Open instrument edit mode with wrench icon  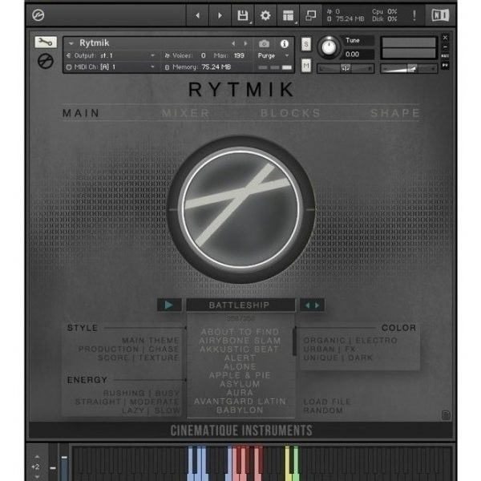[x=46, y=42]
